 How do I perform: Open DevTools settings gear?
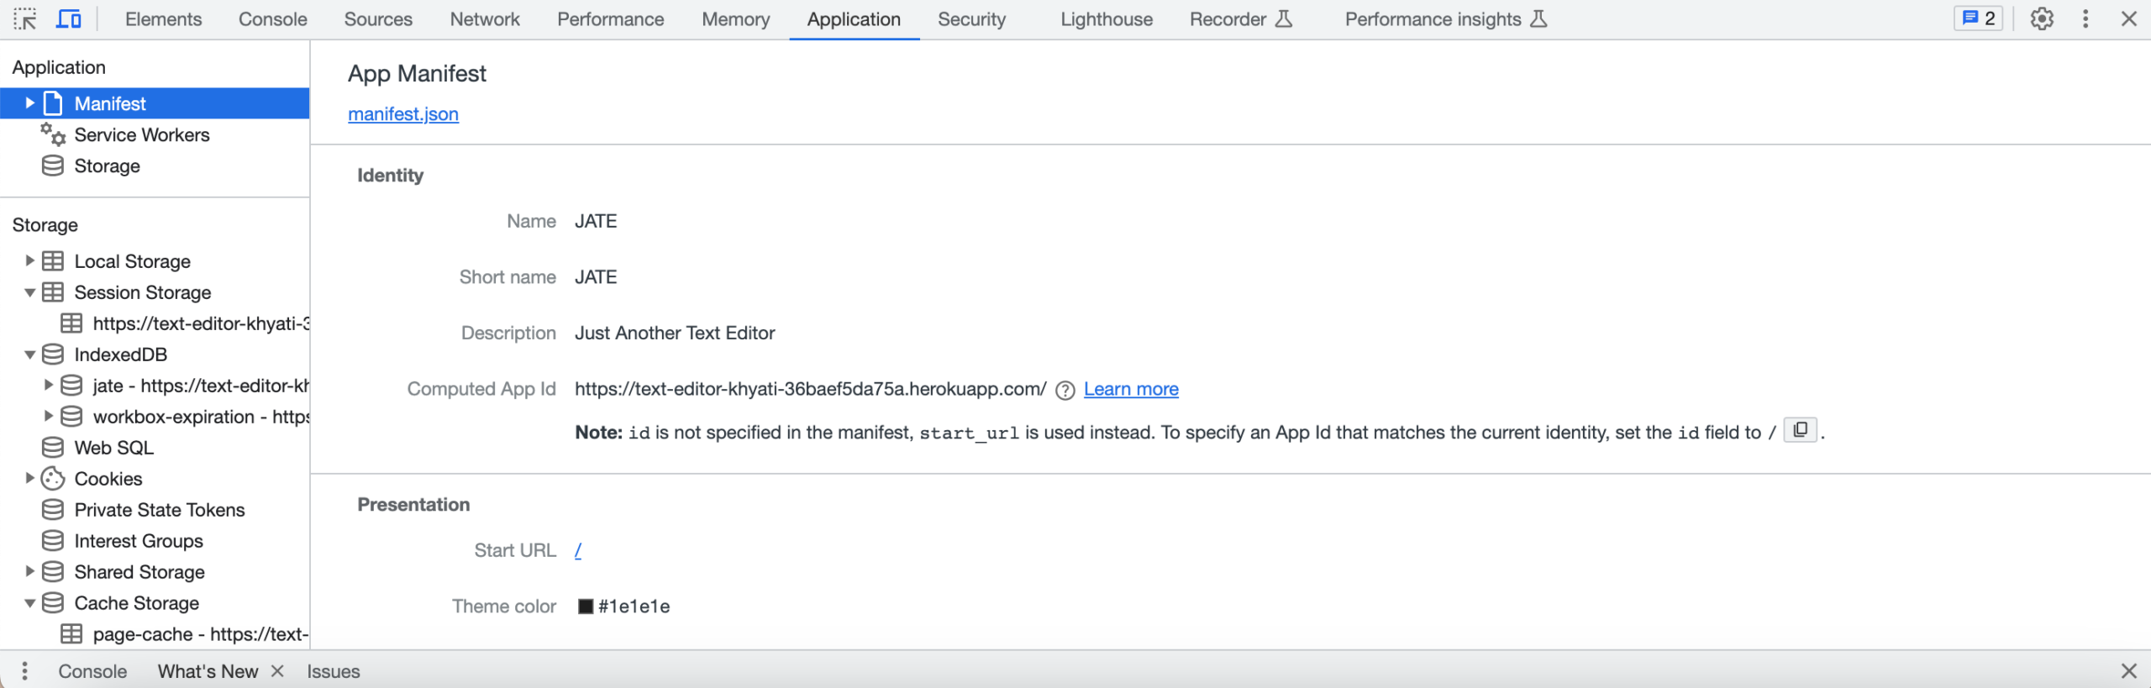pyautogui.click(x=2042, y=18)
